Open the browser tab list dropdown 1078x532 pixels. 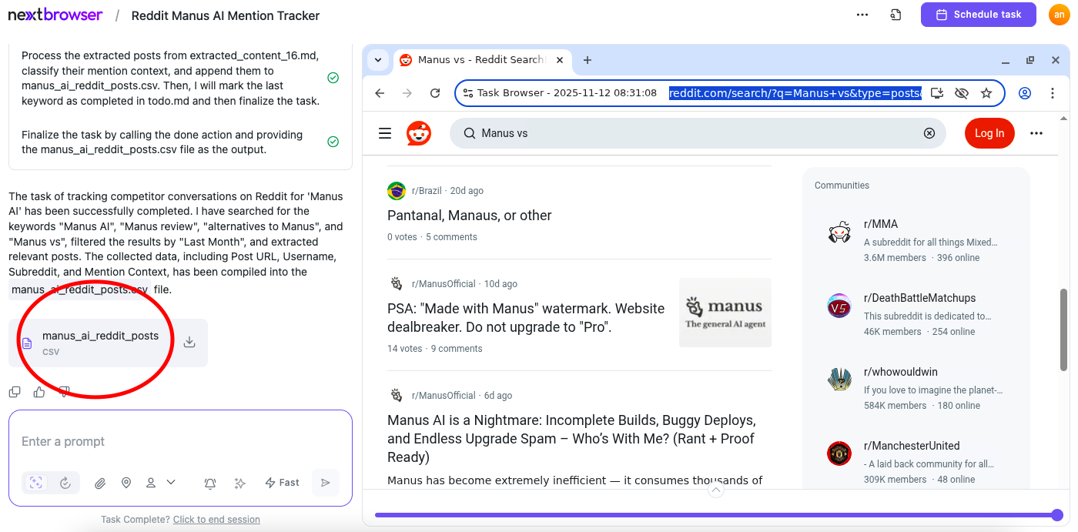coord(377,59)
